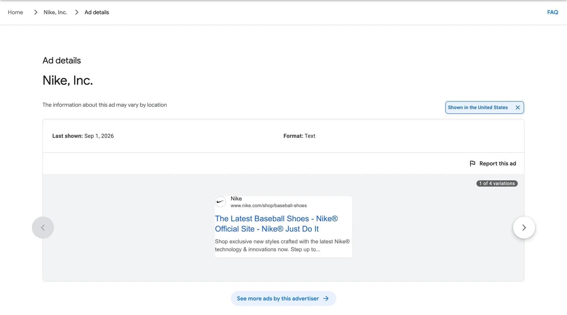The height and width of the screenshot is (315, 567).
Task: Click the Nike swoosh logo
Action: (x=220, y=202)
